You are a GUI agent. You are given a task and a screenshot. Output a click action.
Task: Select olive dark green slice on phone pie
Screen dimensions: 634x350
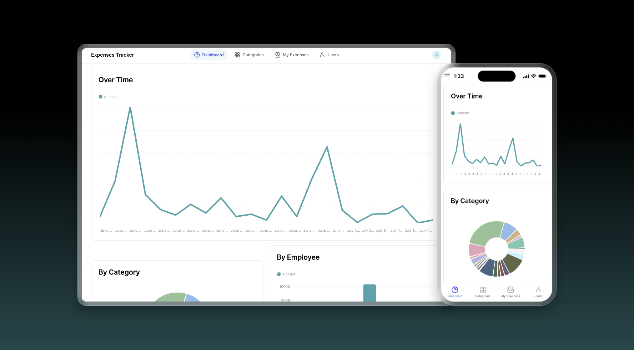pyautogui.click(x=513, y=263)
